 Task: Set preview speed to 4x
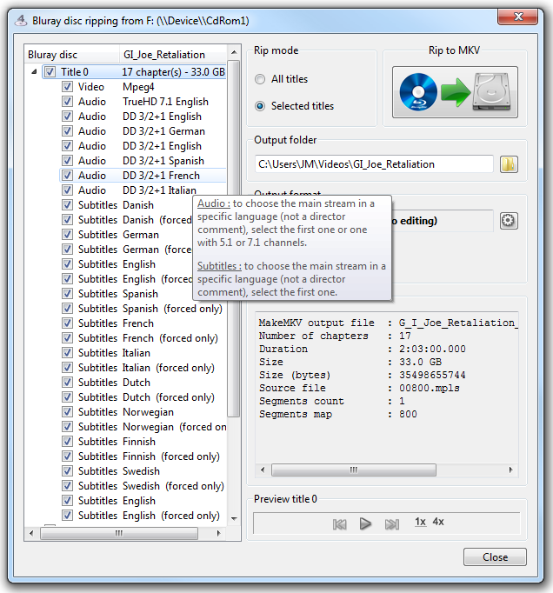point(438,522)
